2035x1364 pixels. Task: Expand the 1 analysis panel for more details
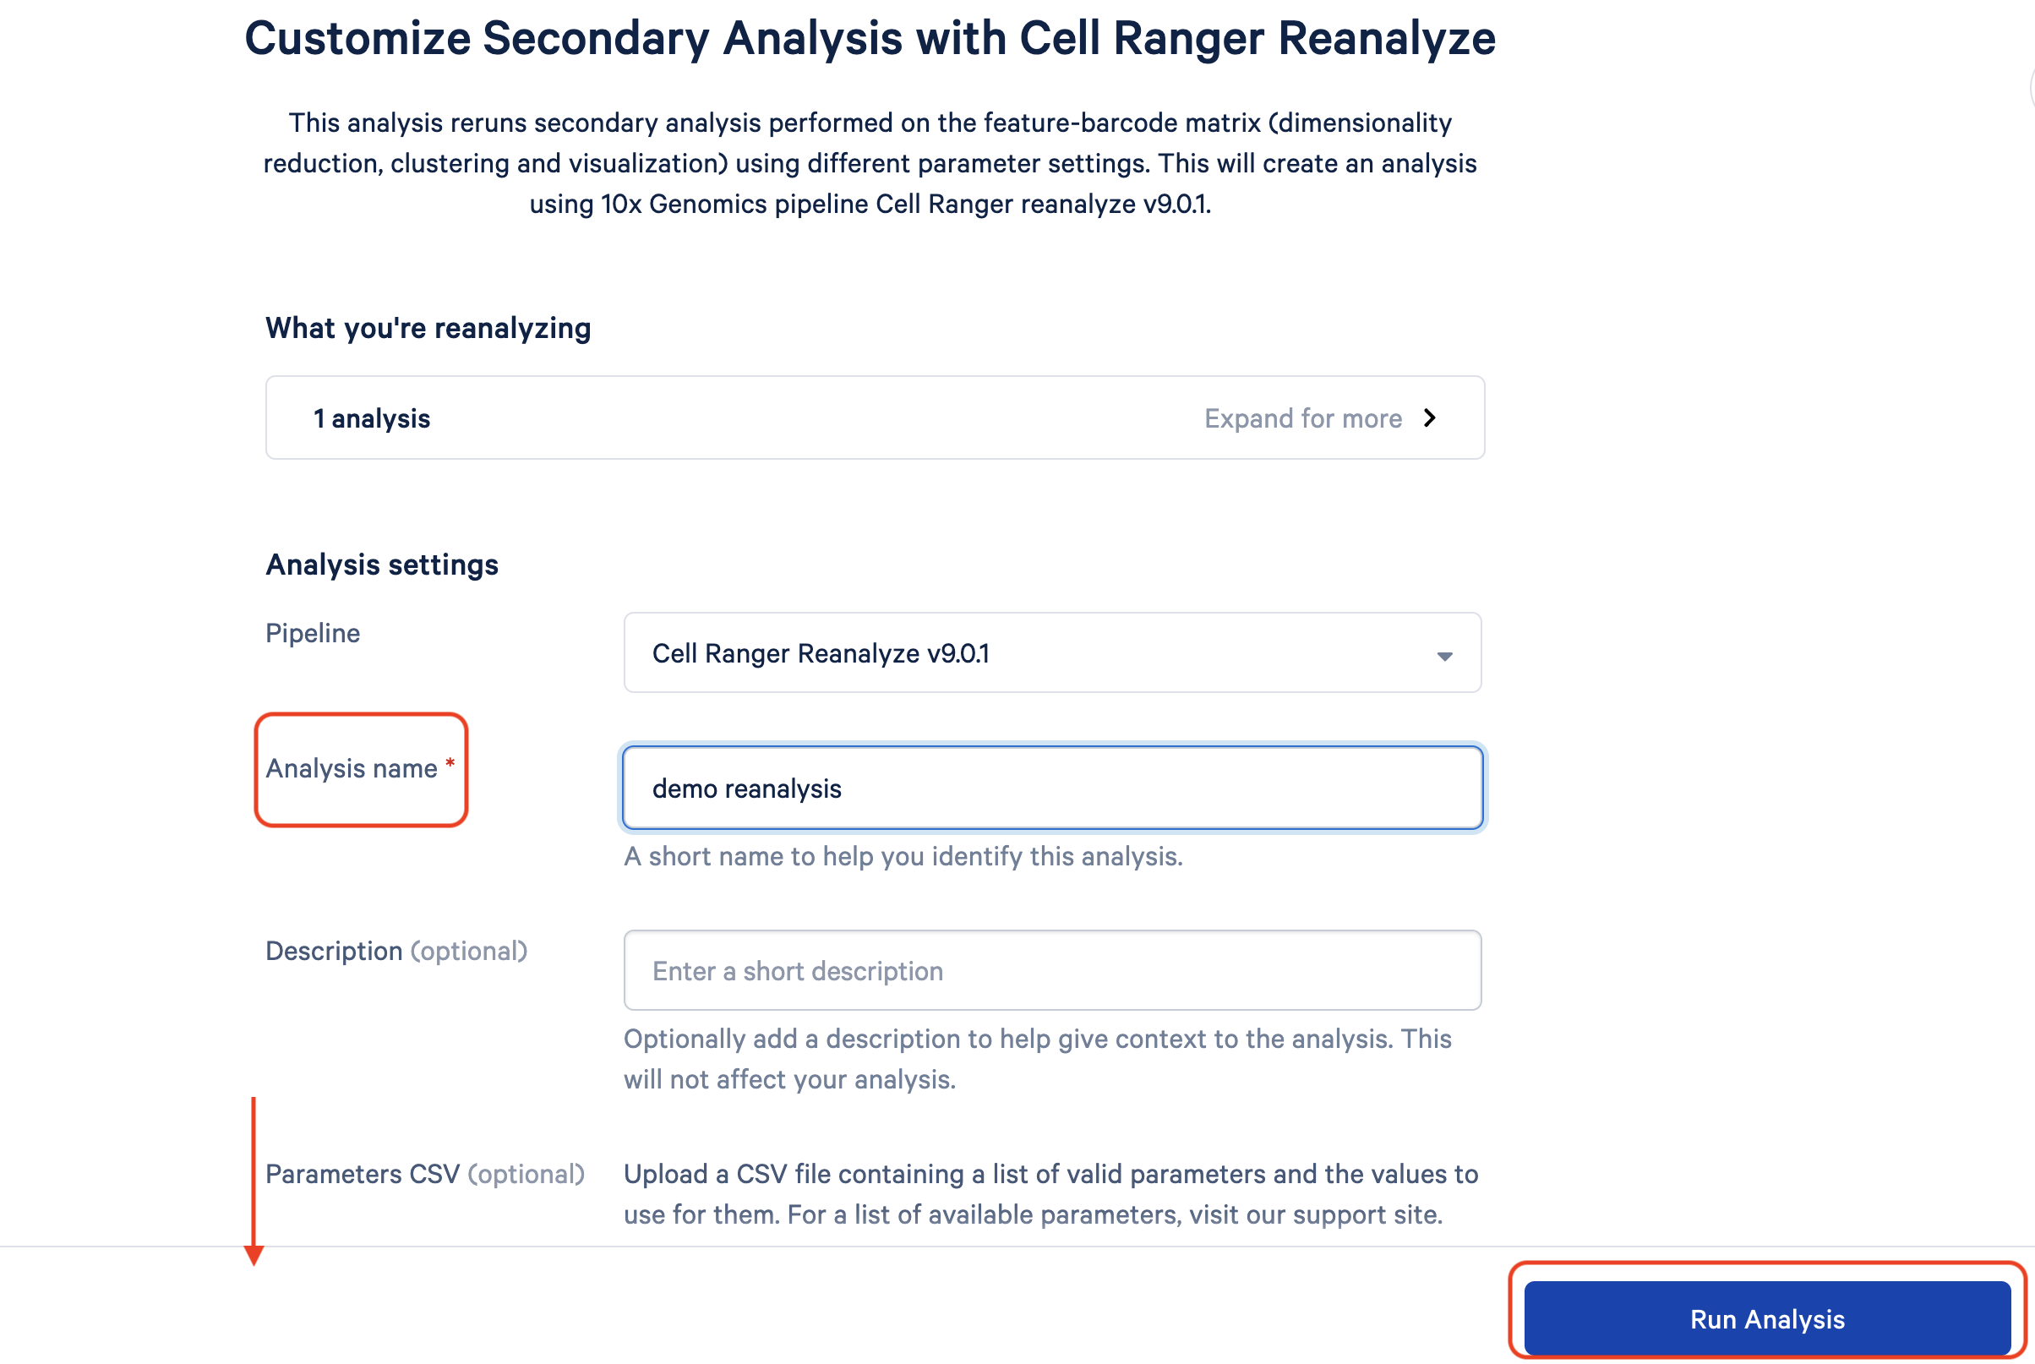(1307, 417)
